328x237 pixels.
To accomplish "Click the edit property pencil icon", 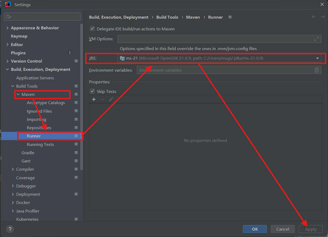I will [x=111, y=99].
